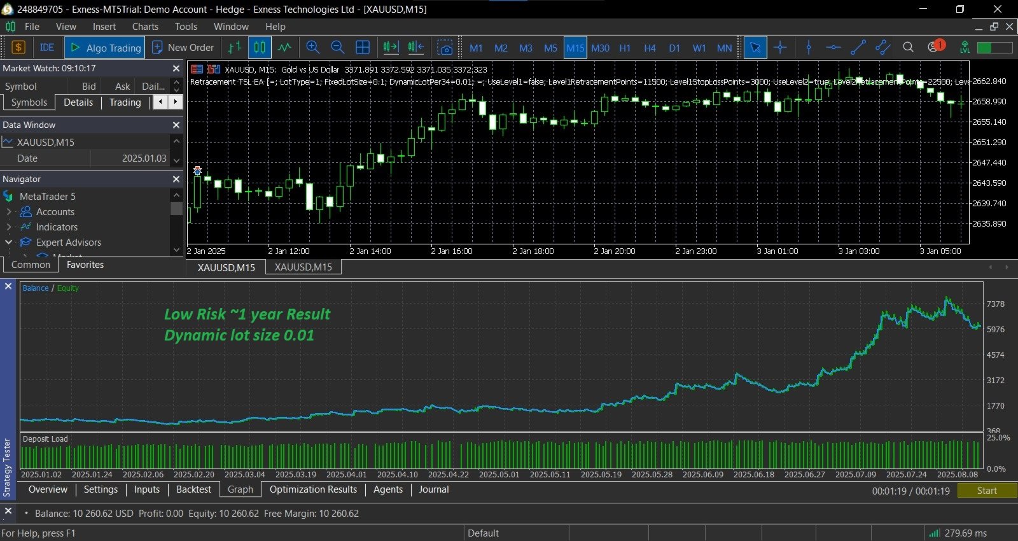Image resolution: width=1018 pixels, height=541 pixels.
Task: Switch to second XAUUSD,M15 chart tab
Action: click(x=303, y=267)
